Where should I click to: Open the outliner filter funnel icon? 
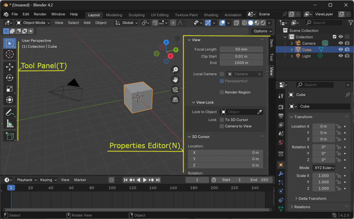351,22
